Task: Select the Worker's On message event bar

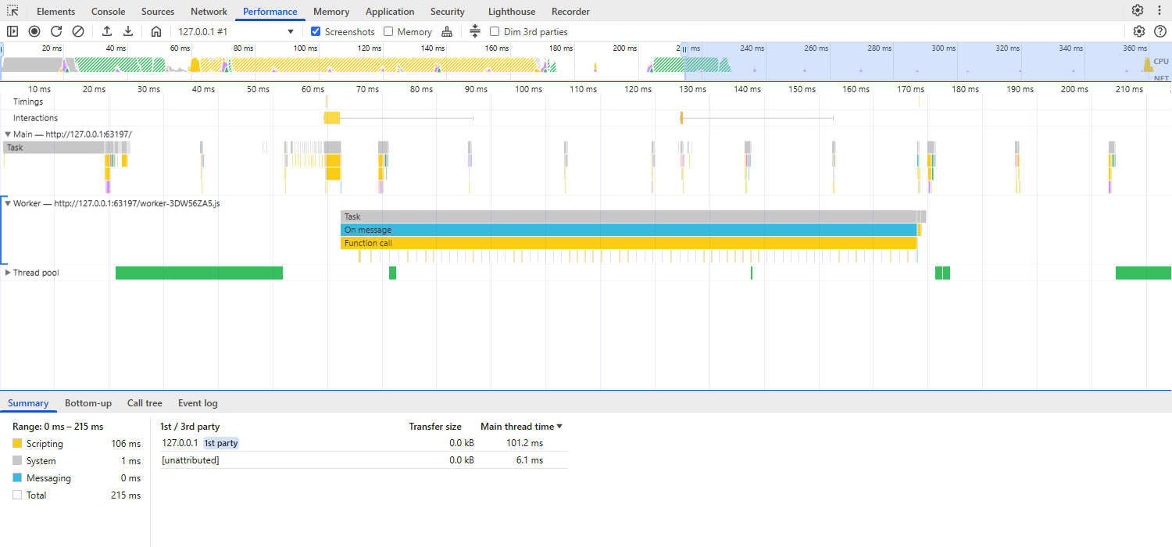Action: click(x=628, y=230)
